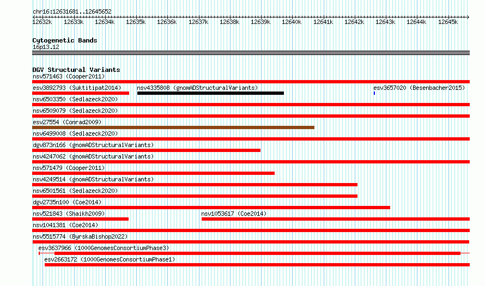Screen dimensions: 485x286
Task: Click the brown esv27554 variant bar
Action: [x=173, y=127]
